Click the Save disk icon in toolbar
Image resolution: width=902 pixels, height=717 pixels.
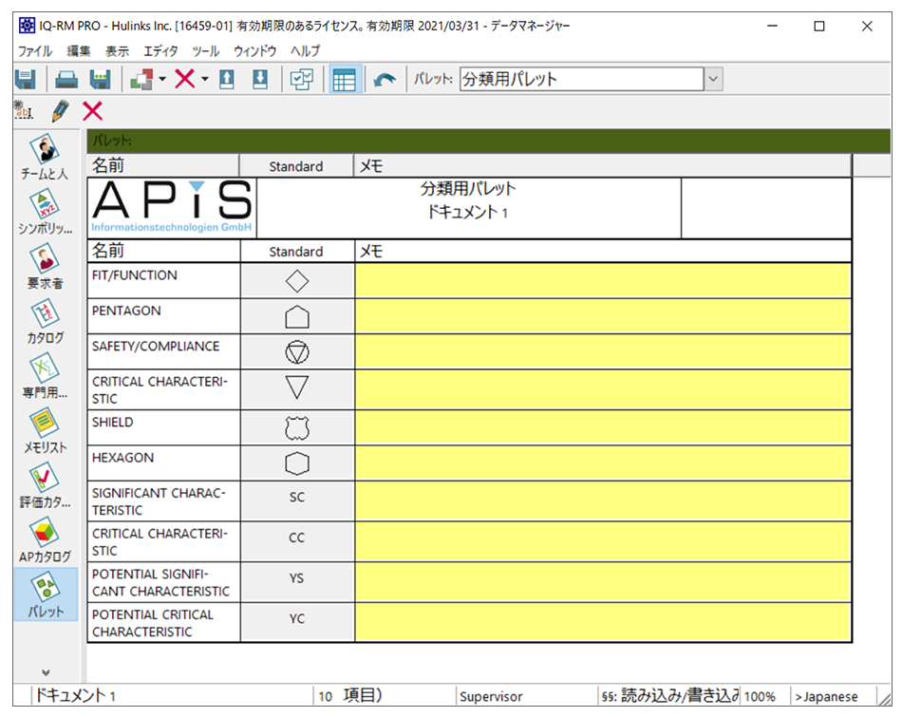tap(26, 80)
